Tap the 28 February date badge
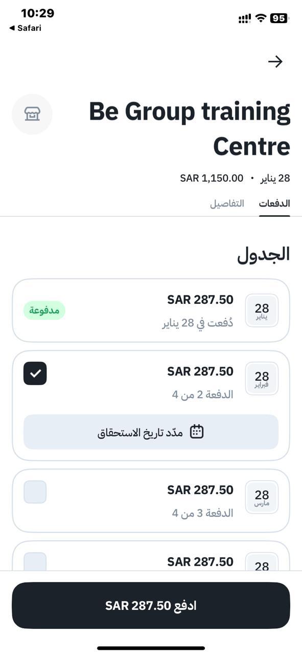 click(262, 379)
